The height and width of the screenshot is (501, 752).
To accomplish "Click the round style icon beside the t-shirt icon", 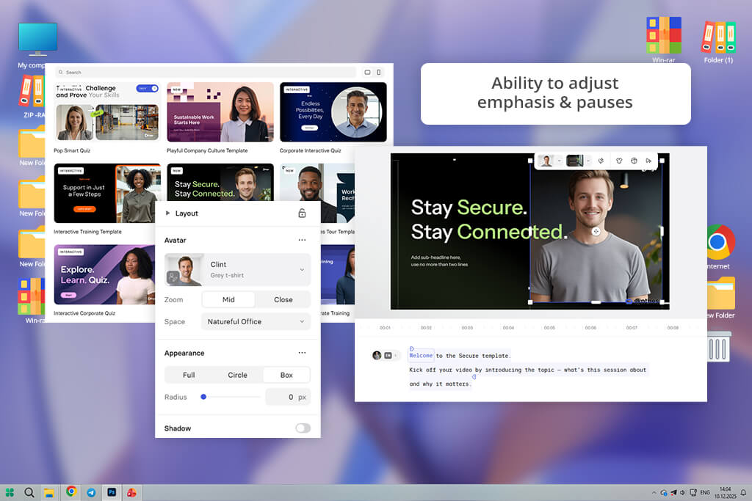I will click(634, 161).
